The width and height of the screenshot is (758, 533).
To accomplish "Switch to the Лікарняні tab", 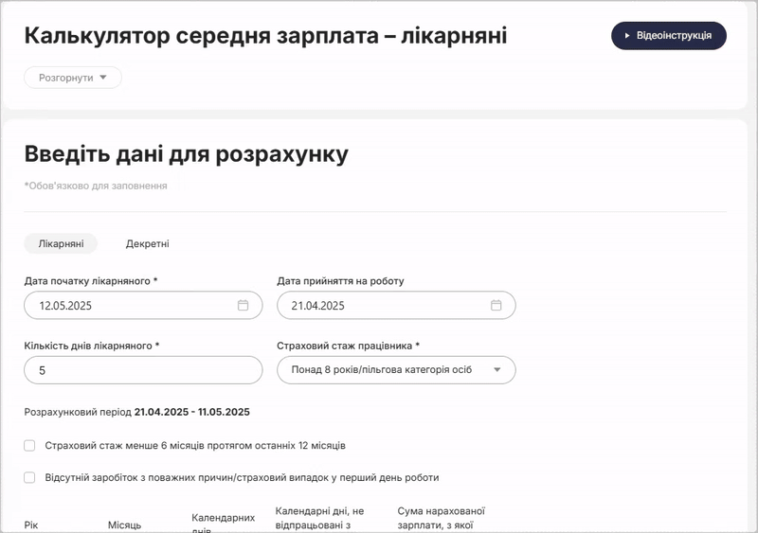I will tap(61, 244).
